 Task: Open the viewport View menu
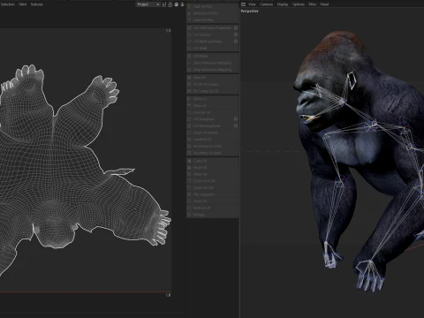click(x=252, y=4)
